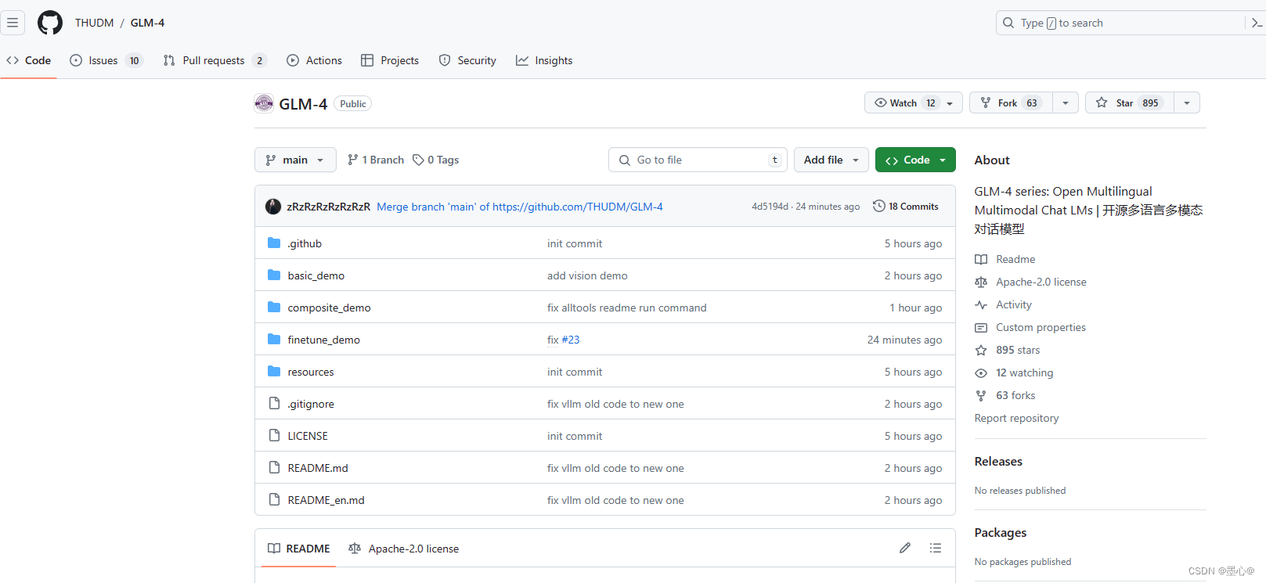Open the Merge branch 'main' commit message
This screenshot has height=583, width=1266.
520,207
